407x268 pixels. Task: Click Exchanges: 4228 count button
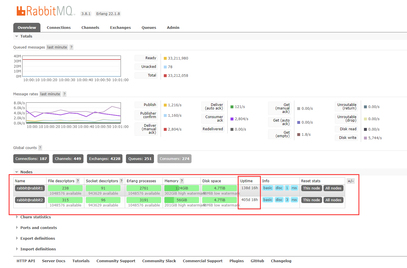(105, 159)
